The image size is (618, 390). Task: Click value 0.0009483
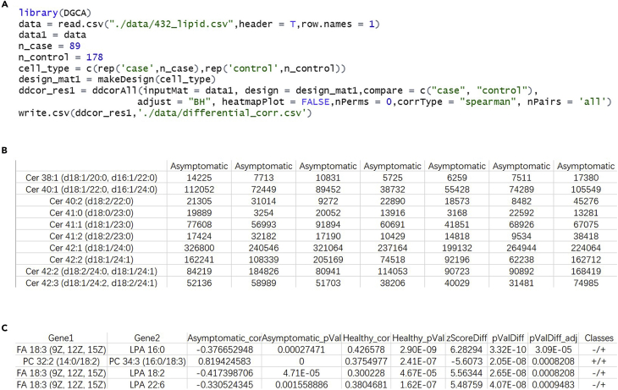click(x=554, y=384)
